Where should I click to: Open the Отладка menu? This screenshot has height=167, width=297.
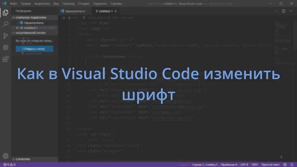point(84,4)
